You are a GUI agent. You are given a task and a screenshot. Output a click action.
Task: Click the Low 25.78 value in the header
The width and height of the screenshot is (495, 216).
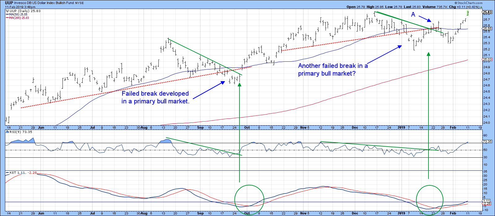394,7
